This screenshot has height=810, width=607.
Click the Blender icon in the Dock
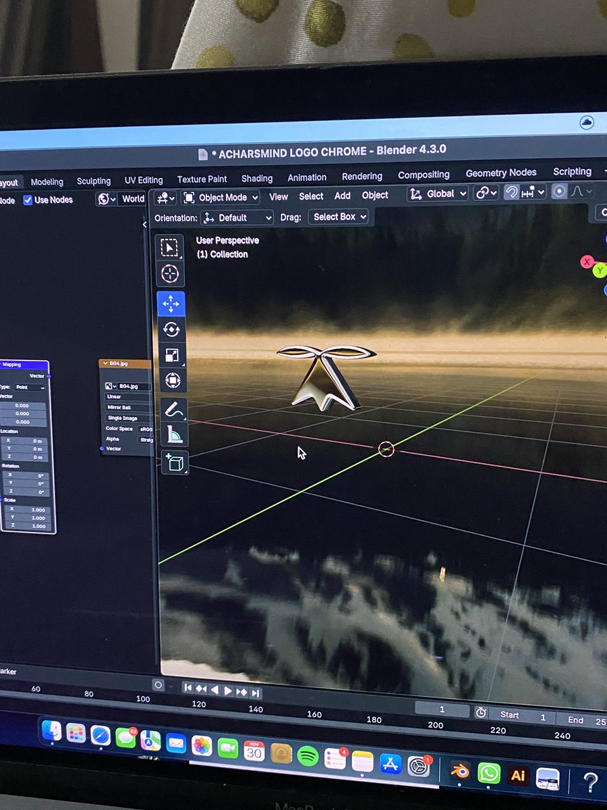coord(459,771)
